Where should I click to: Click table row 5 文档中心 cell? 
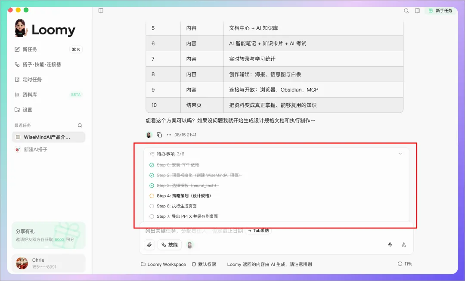tap(313, 28)
